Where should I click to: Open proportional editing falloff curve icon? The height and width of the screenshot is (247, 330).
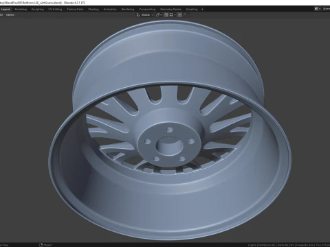pyautogui.click(x=185, y=15)
